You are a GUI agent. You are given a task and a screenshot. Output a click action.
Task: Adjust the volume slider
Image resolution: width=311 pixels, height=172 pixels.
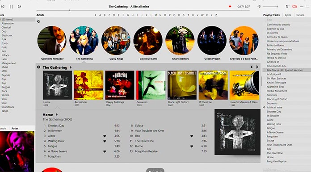[270, 7]
